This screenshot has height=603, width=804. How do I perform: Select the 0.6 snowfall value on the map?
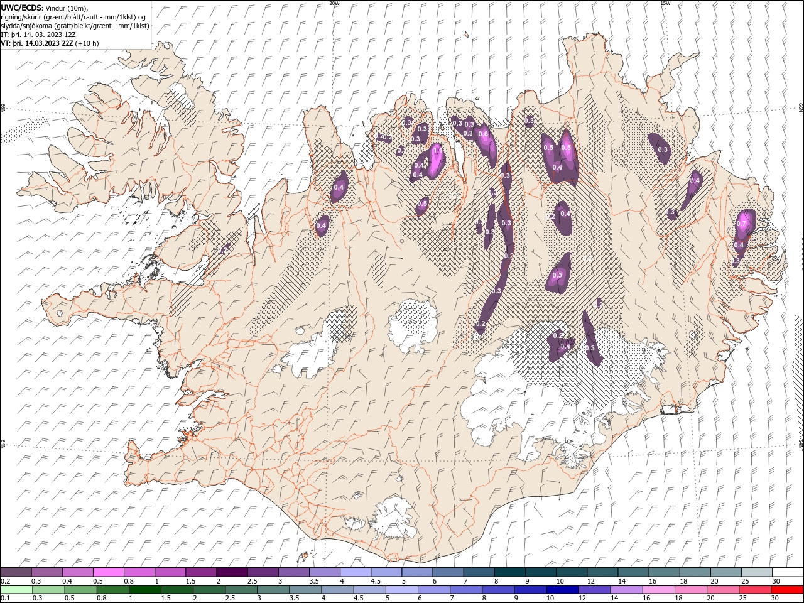pos(483,134)
